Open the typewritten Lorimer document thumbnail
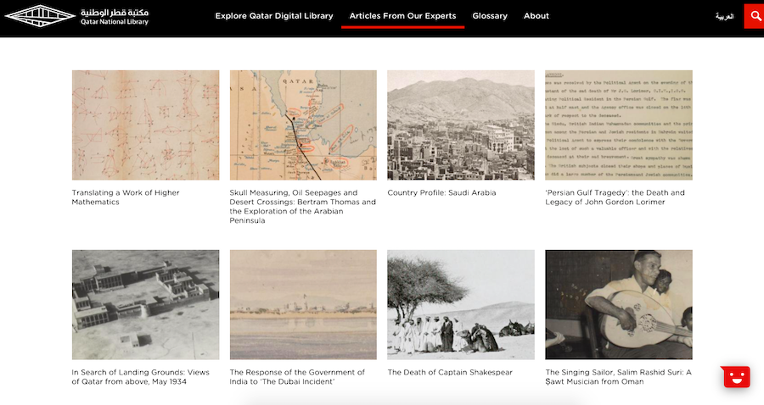The height and width of the screenshot is (405, 764). [x=619, y=125]
